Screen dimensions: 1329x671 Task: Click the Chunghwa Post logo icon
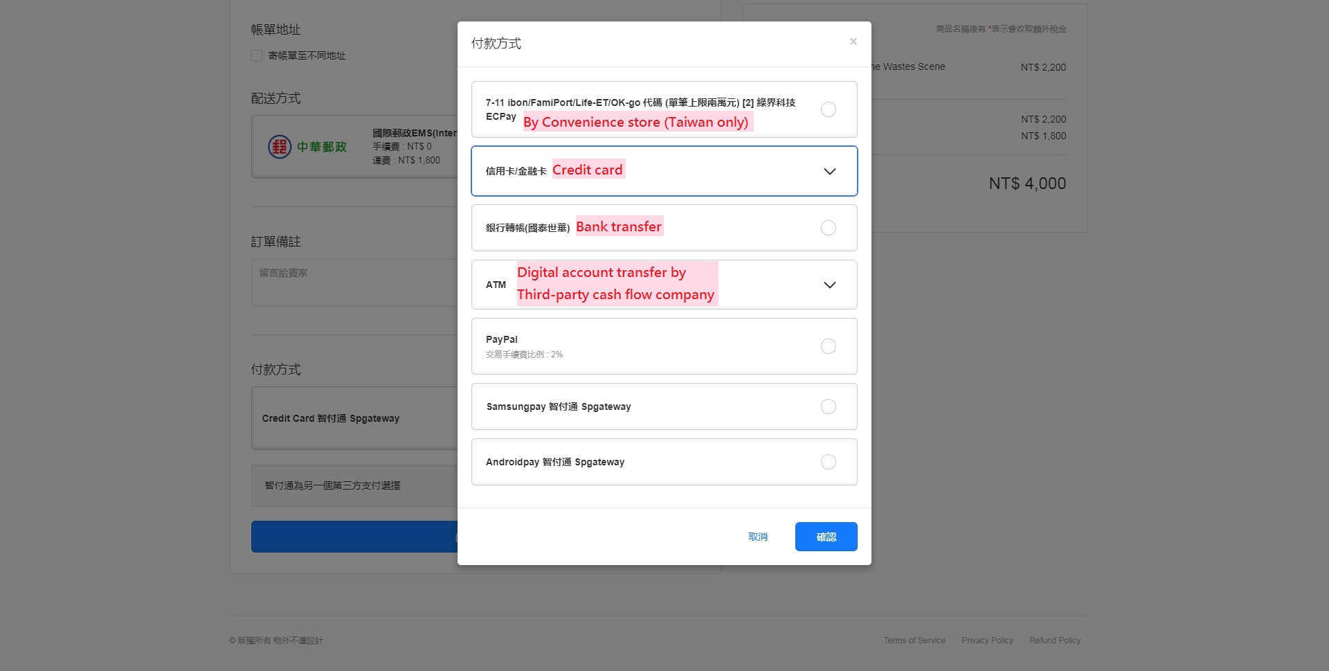point(280,147)
